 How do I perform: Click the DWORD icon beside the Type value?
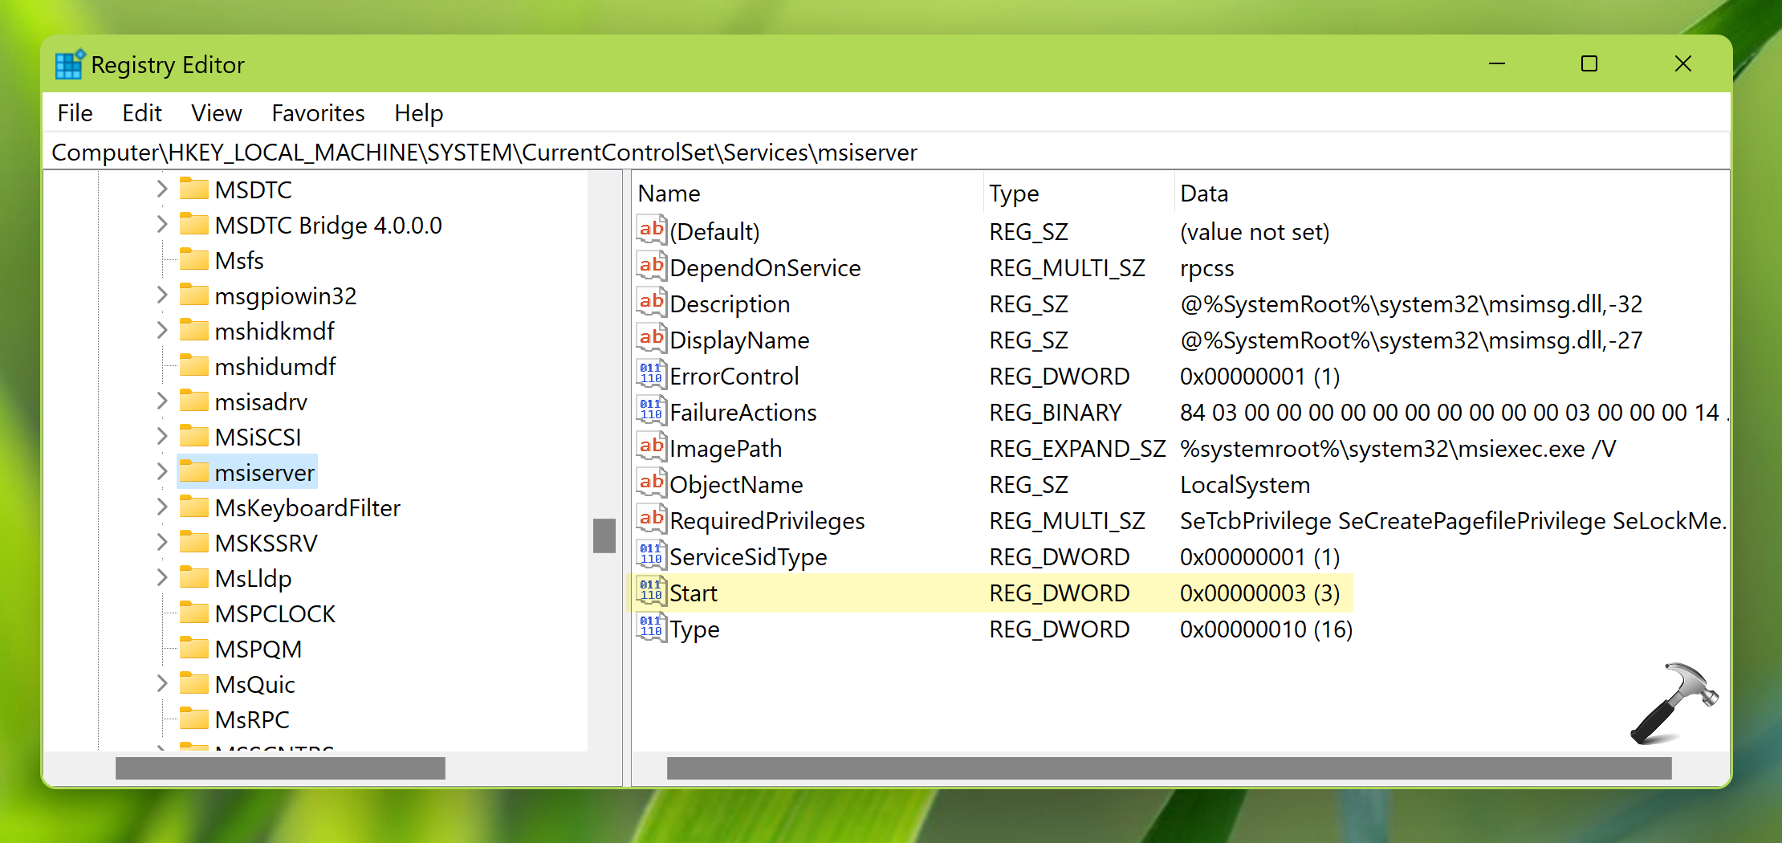(651, 628)
